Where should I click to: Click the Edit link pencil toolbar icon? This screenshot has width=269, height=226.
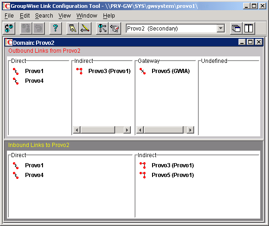click(x=85, y=28)
